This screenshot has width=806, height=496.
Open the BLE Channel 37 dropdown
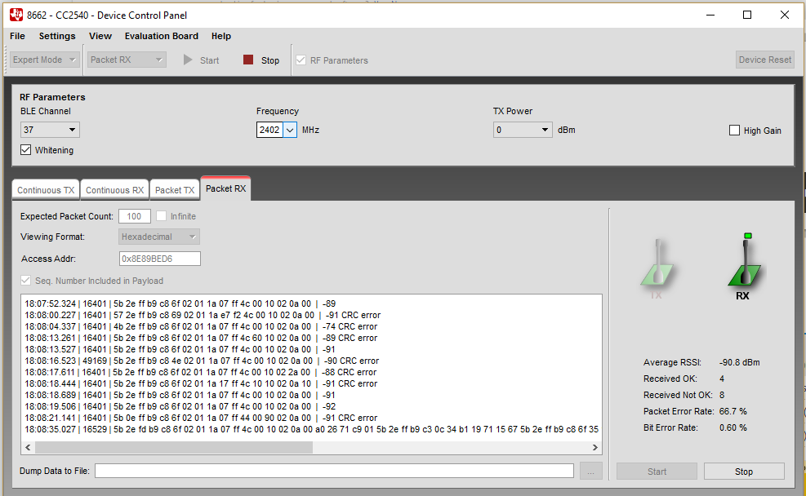(50, 130)
